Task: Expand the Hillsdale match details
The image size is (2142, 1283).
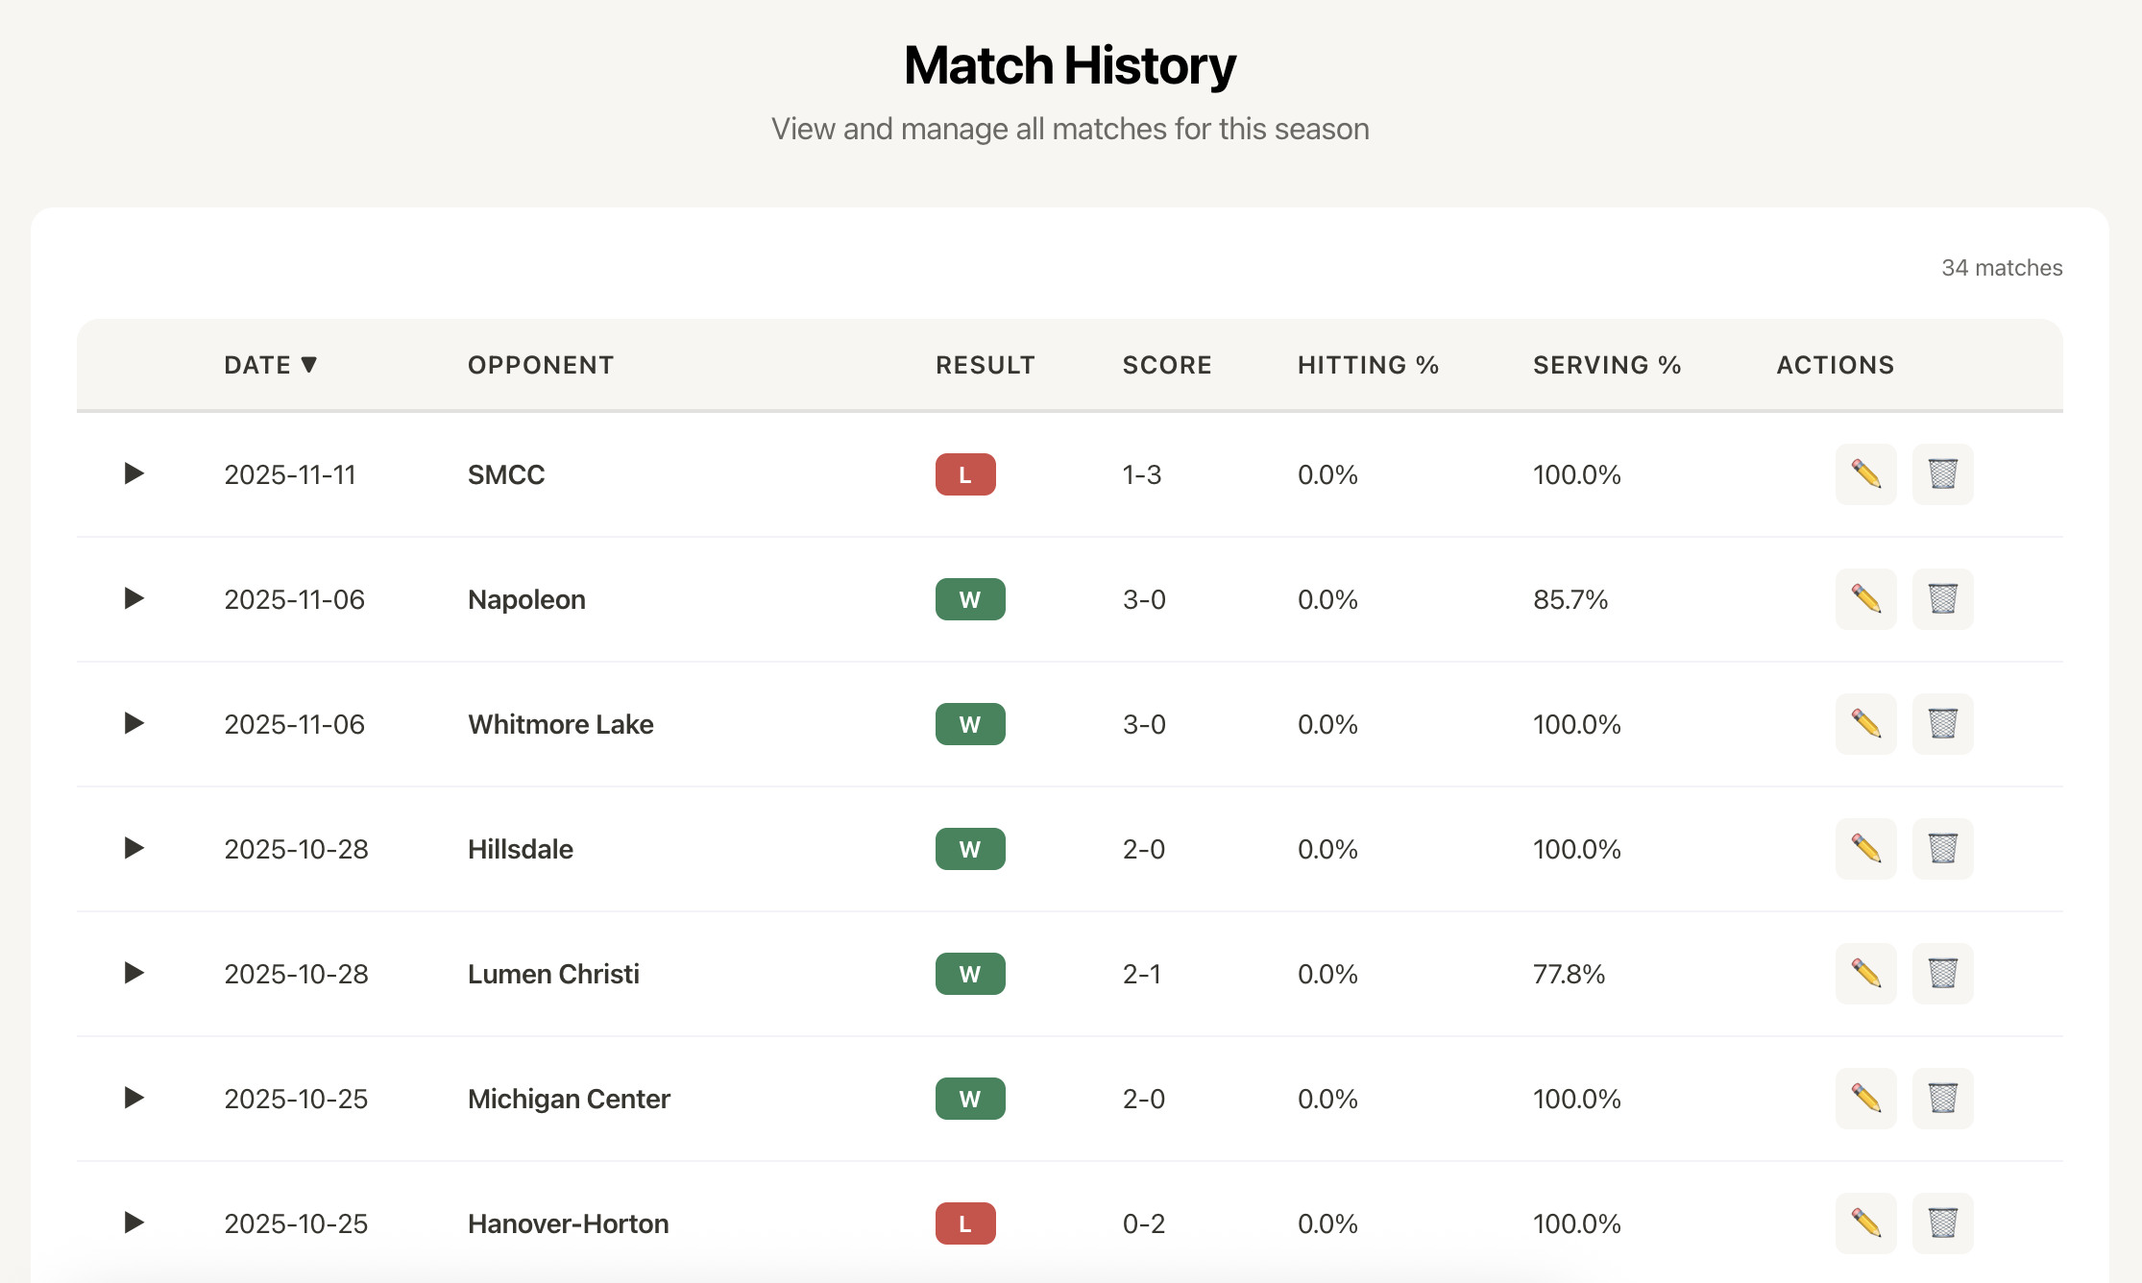Action: tap(135, 848)
